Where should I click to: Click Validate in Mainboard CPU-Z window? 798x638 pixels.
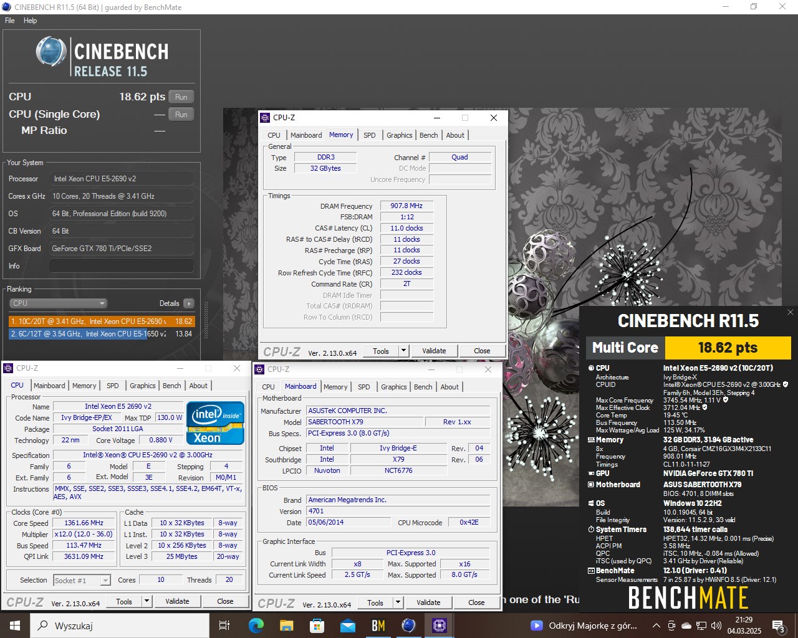coord(428,602)
